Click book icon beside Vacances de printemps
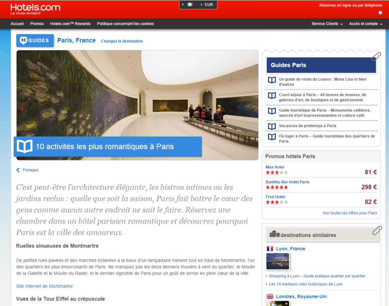Screen dimensions: 389x306 [x=272, y=126]
